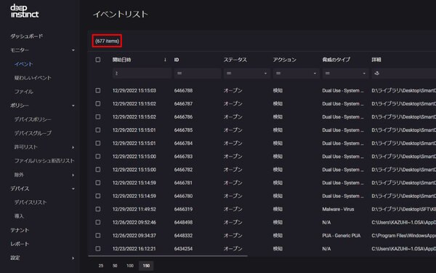Open テナント in the sidebar
The width and height of the screenshot is (436, 273).
click(x=20, y=230)
